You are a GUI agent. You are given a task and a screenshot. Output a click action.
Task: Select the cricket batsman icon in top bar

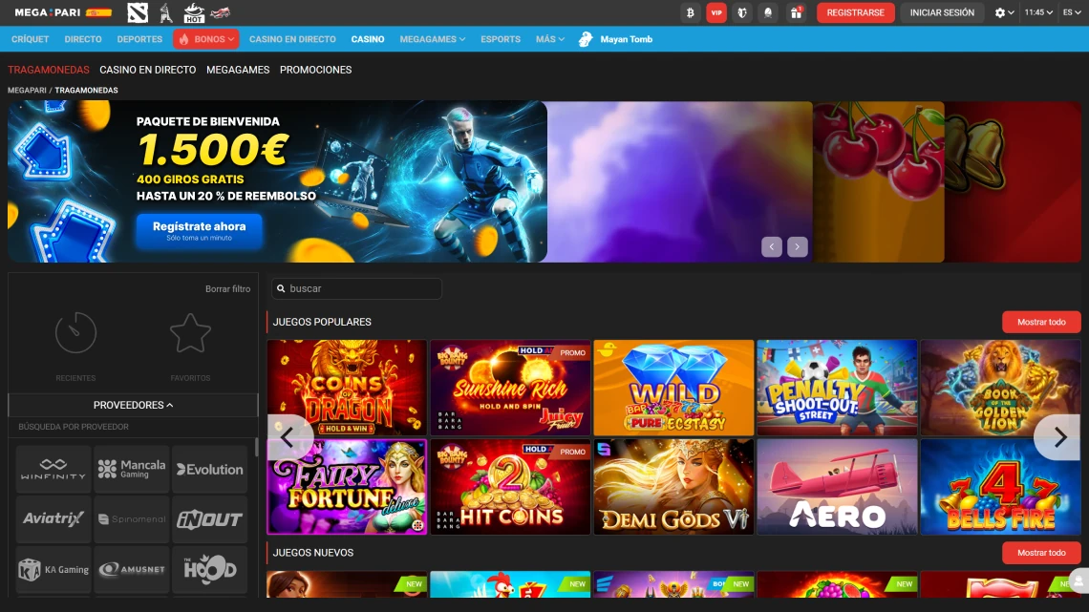click(165, 12)
